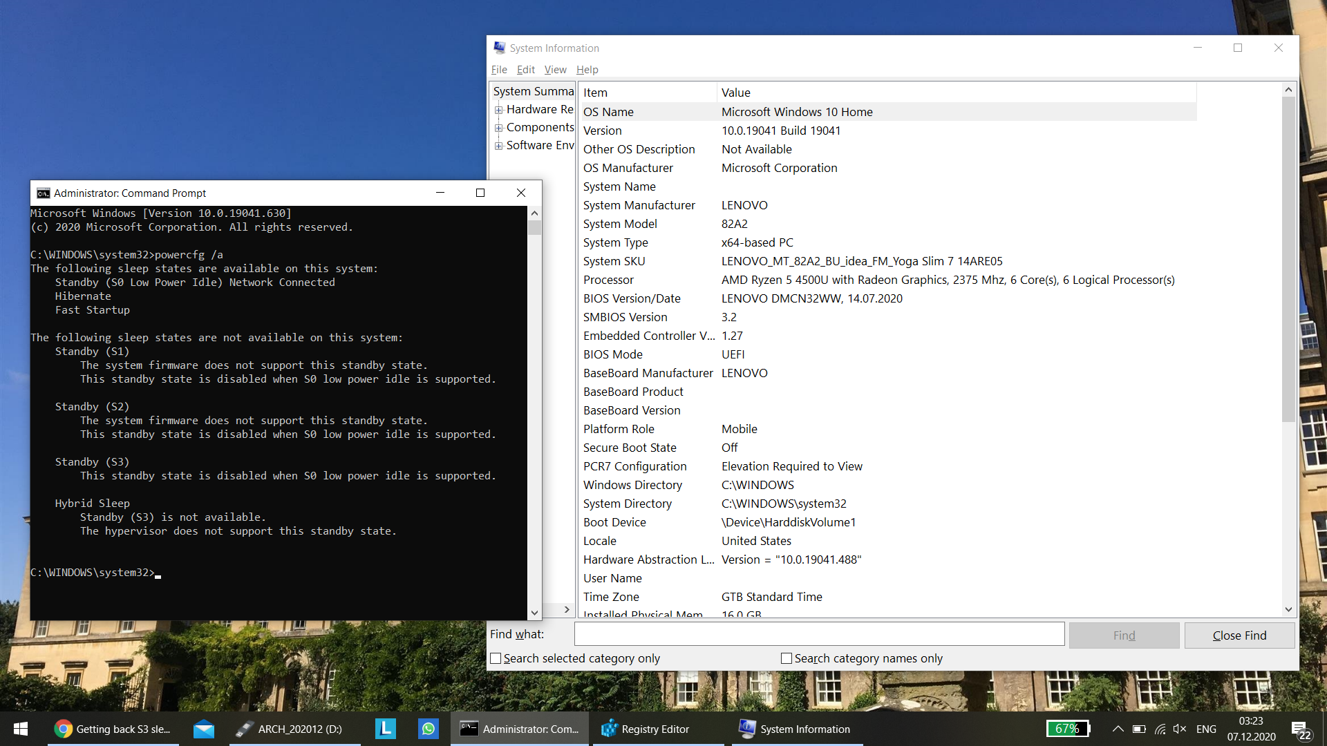Open the Mail app from taskbar
Viewport: 1327px width, 746px height.
(x=204, y=729)
